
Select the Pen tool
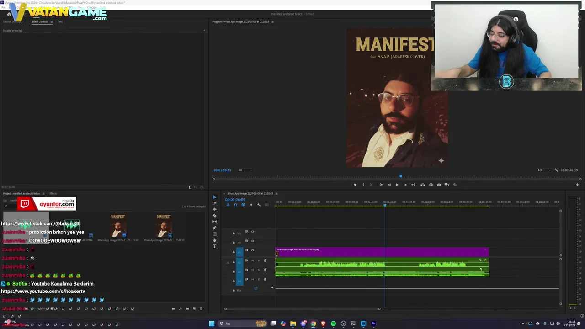point(214,228)
